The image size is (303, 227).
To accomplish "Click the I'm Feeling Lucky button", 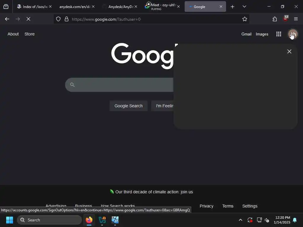I will click(x=162, y=106).
